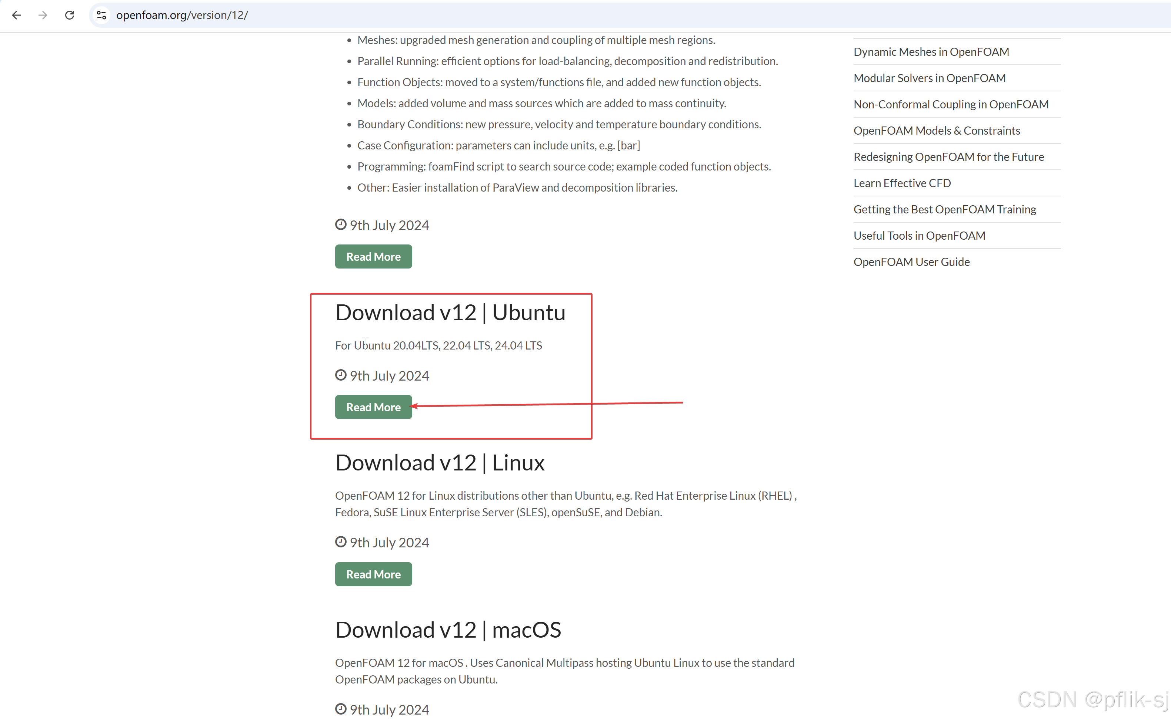Open Read More for Ubuntu download

373,407
